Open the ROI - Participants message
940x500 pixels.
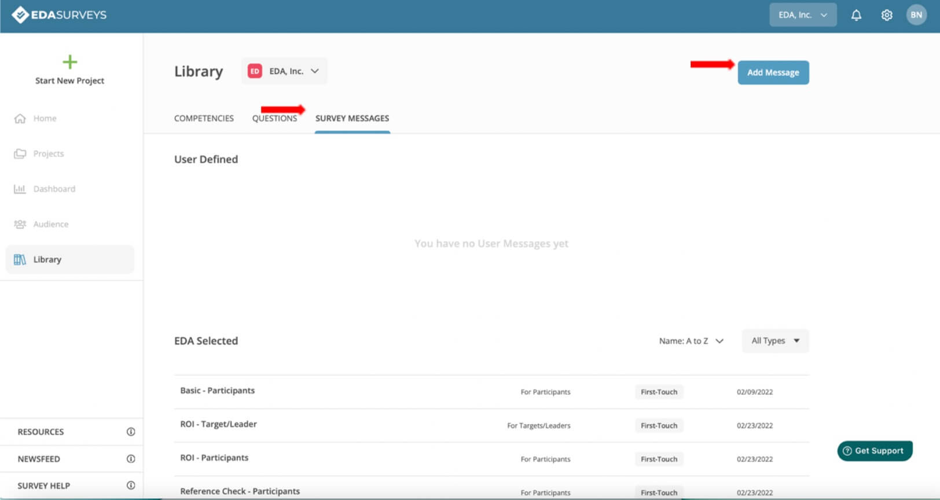(x=214, y=458)
